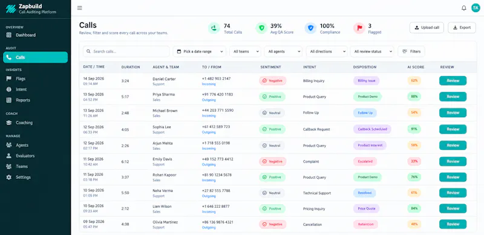Click the Price Quote disposition tag
Image resolution: width=484 pixels, height=235 pixels.
click(x=367, y=208)
